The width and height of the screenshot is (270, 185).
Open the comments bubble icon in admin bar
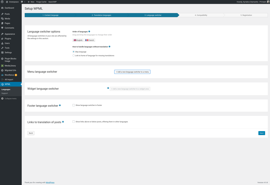pos(22,2)
